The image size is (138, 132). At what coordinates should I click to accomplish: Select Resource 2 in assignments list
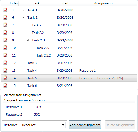14,115
